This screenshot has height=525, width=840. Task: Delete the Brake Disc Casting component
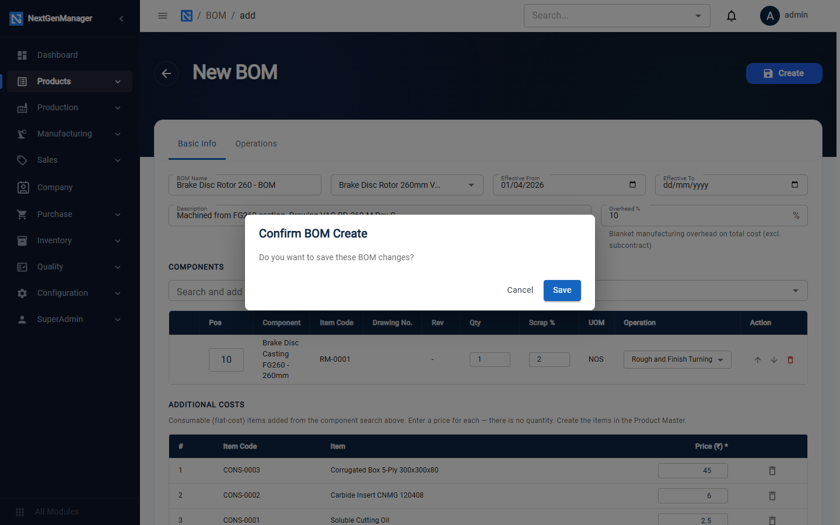[x=790, y=360]
